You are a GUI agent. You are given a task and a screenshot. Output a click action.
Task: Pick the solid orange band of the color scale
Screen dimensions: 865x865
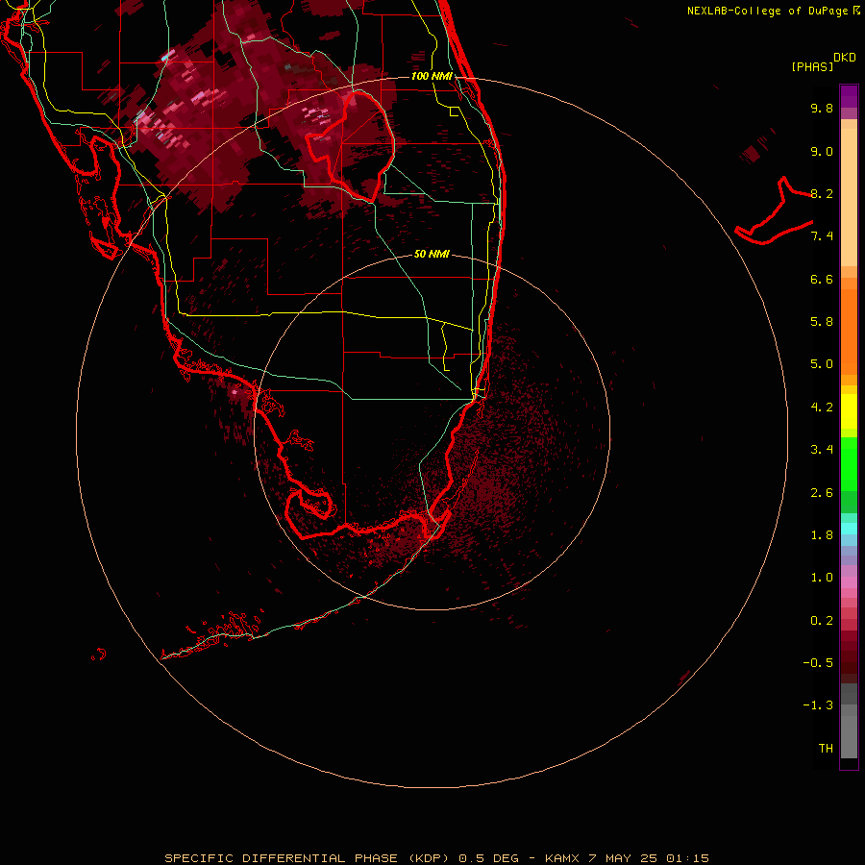tap(849, 332)
